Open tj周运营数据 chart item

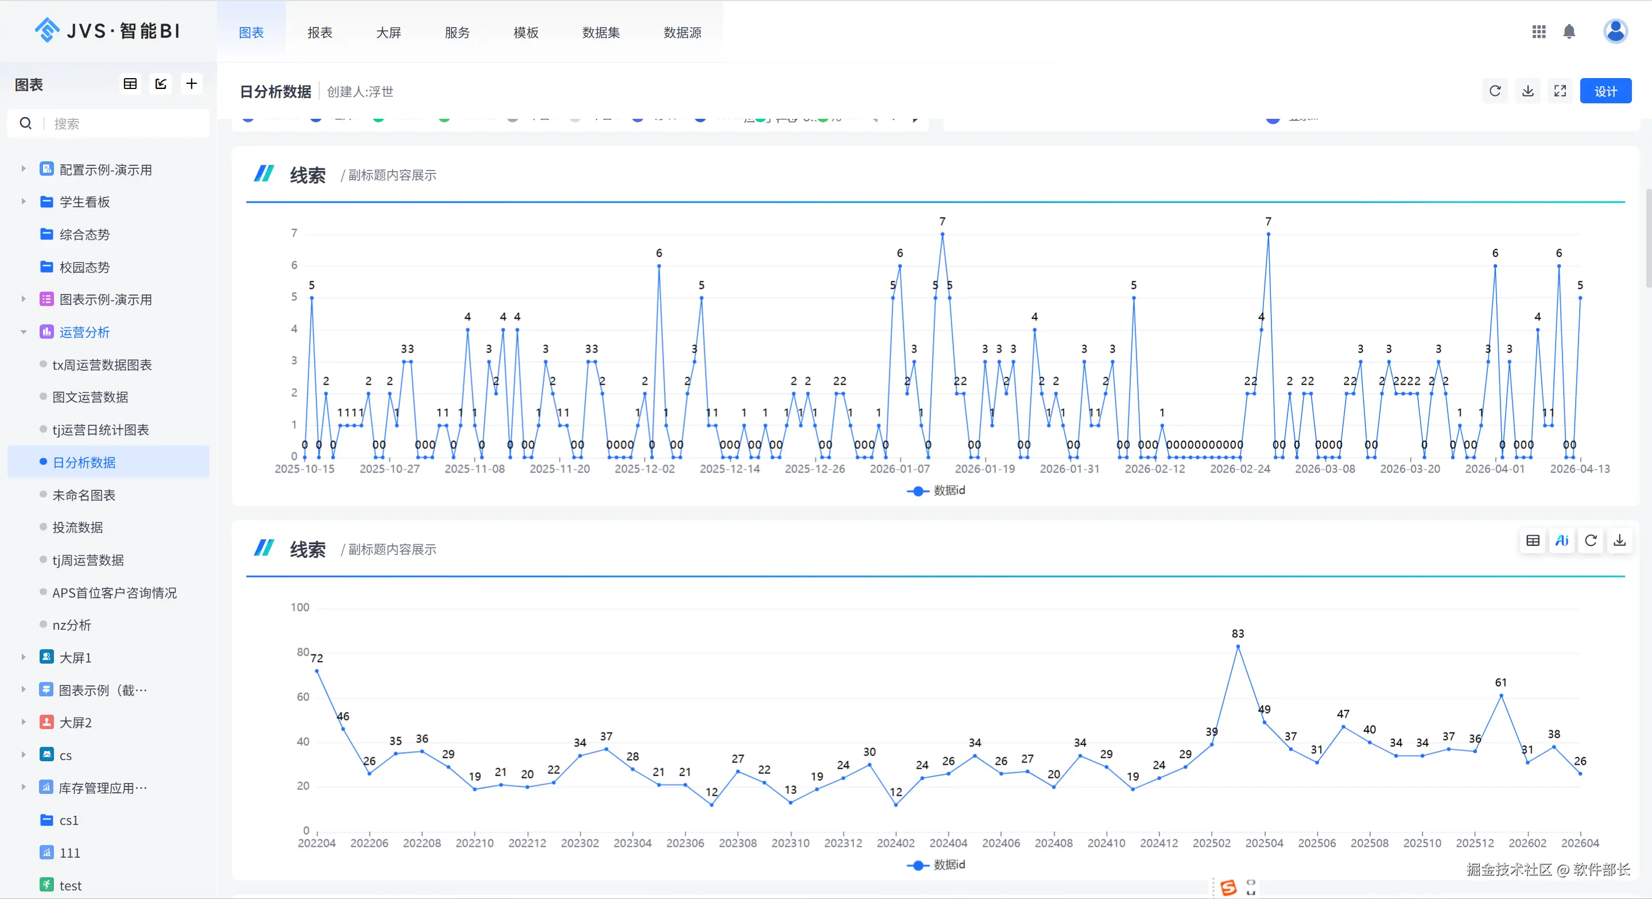(x=88, y=560)
